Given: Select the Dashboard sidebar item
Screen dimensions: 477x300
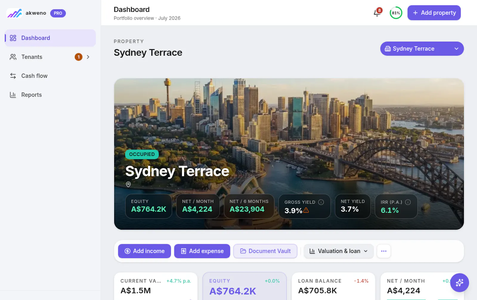Looking at the screenshot, I should pyautogui.click(x=50, y=38).
